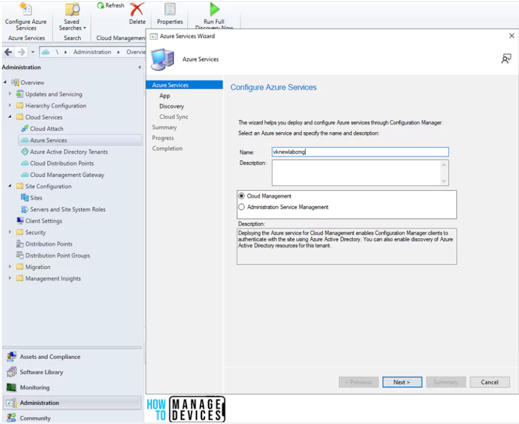Select Distribution Points icon
Image resolution: width=519 pixels, height=424 pixels.
(20, 244)
